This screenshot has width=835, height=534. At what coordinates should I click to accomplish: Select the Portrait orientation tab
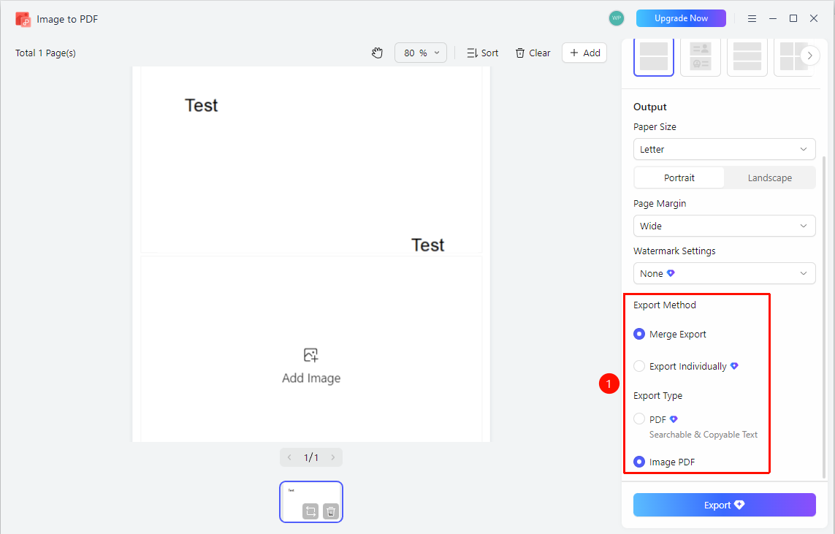[x=679, y=178]
